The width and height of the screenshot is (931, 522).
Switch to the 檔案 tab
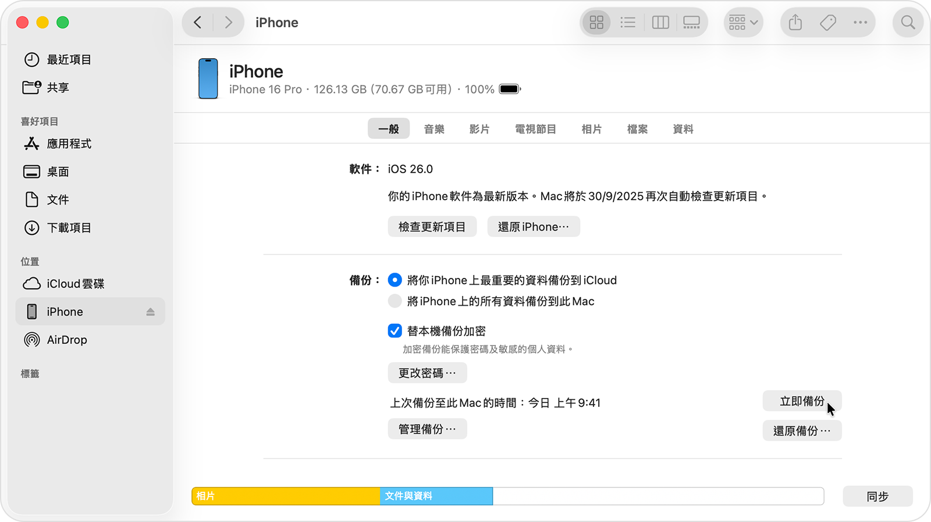click(x=637, y=129)
